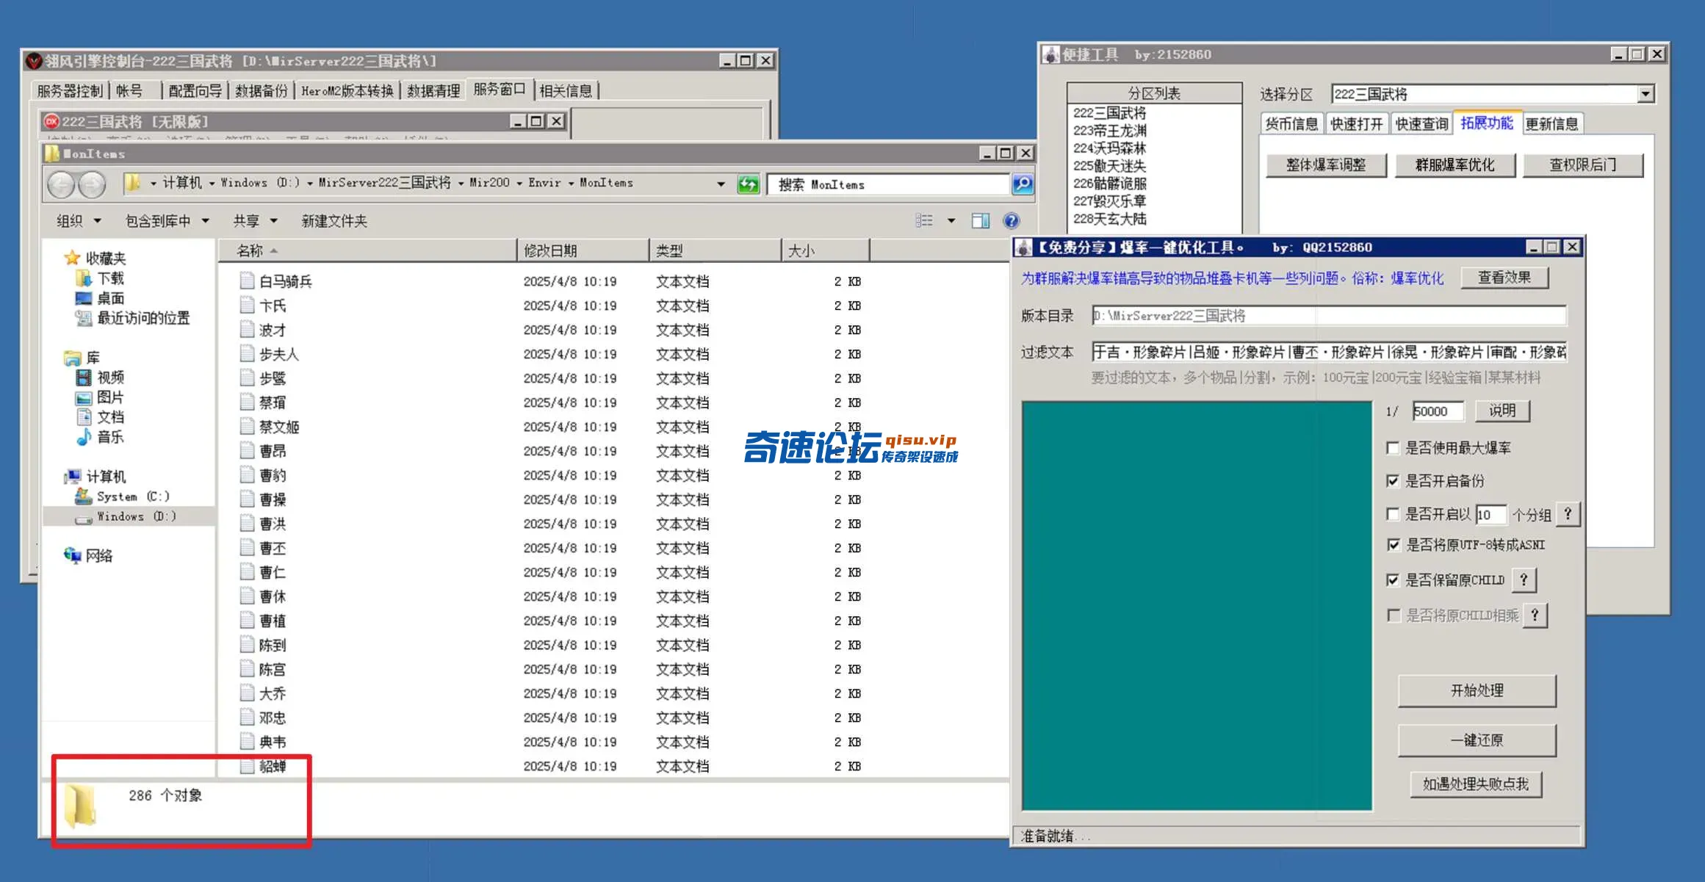
Task: Switch to 数据清理 tab in console
Action: (433, 90)
